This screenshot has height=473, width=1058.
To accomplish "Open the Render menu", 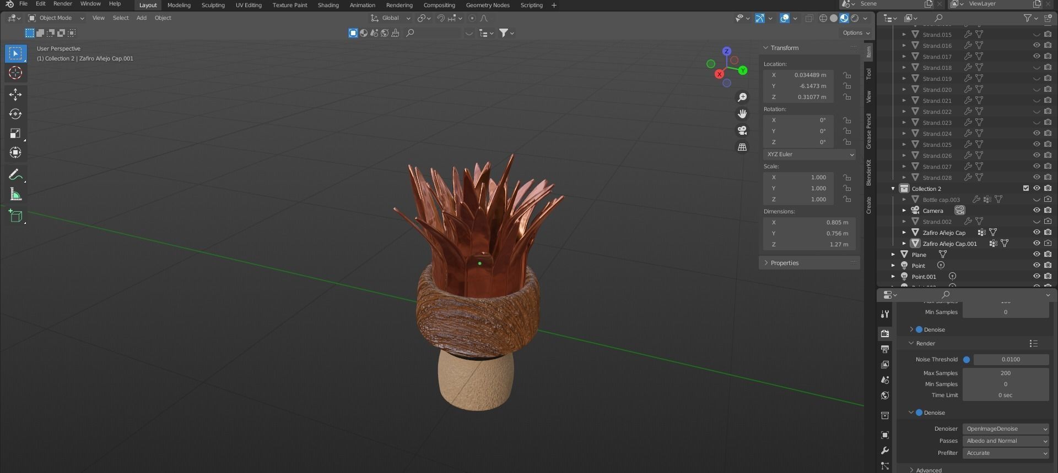I will pos(63,4).
